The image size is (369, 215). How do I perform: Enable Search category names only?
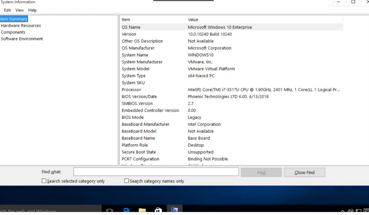click(x=154, y=181)
